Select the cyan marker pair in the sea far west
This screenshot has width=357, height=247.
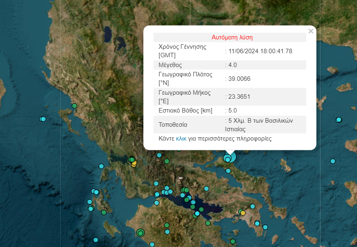click(x=43, y=119)
